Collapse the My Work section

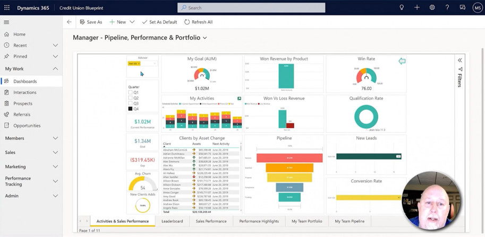(x=55, y=69)
